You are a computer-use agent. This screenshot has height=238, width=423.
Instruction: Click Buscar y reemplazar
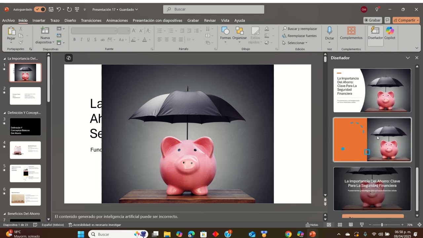tap(300, 29)
